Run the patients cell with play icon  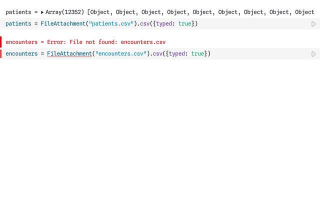313,24
